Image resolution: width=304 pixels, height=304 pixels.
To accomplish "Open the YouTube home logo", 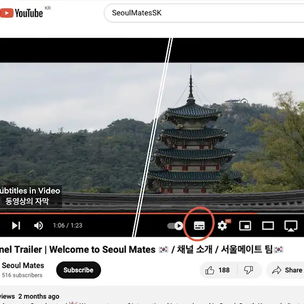I will point(21,13).
